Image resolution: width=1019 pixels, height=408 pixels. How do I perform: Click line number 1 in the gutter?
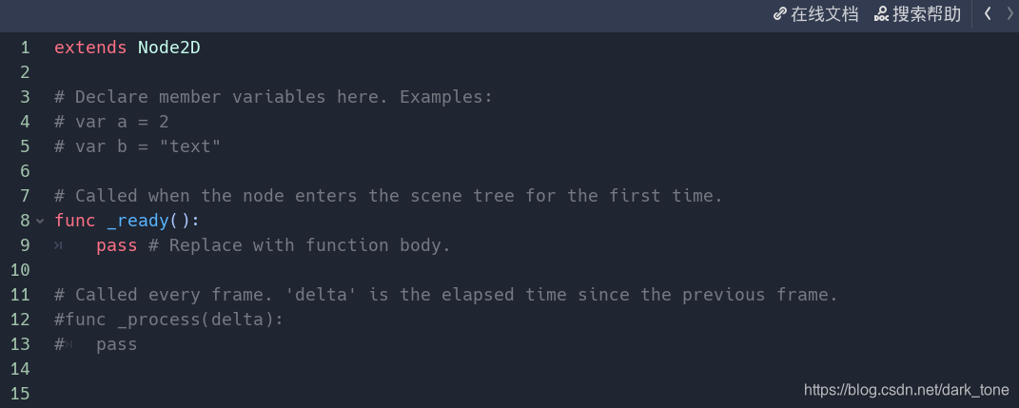tap(25, 49)
